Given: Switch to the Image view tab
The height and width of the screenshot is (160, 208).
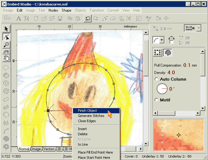Looking at the screenshot, I should 36,149.
